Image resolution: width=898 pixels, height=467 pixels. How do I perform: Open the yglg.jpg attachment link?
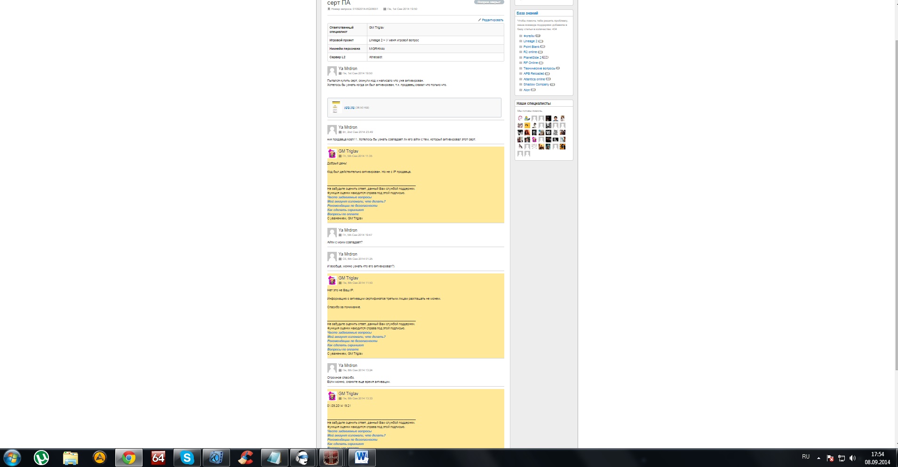point(349,108)
